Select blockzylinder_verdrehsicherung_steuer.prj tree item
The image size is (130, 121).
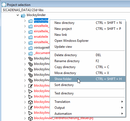pyautogui.click(x=64, y=118)
